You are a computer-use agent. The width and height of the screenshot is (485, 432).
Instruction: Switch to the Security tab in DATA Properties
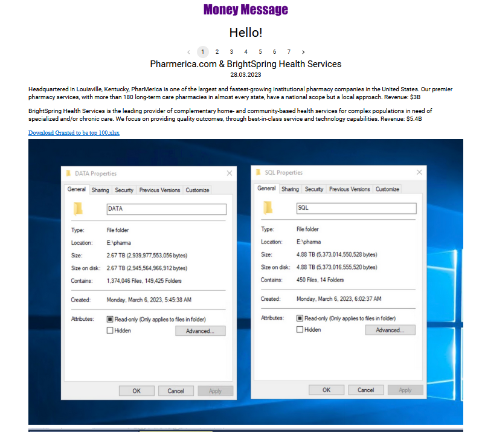click(124, 189)
